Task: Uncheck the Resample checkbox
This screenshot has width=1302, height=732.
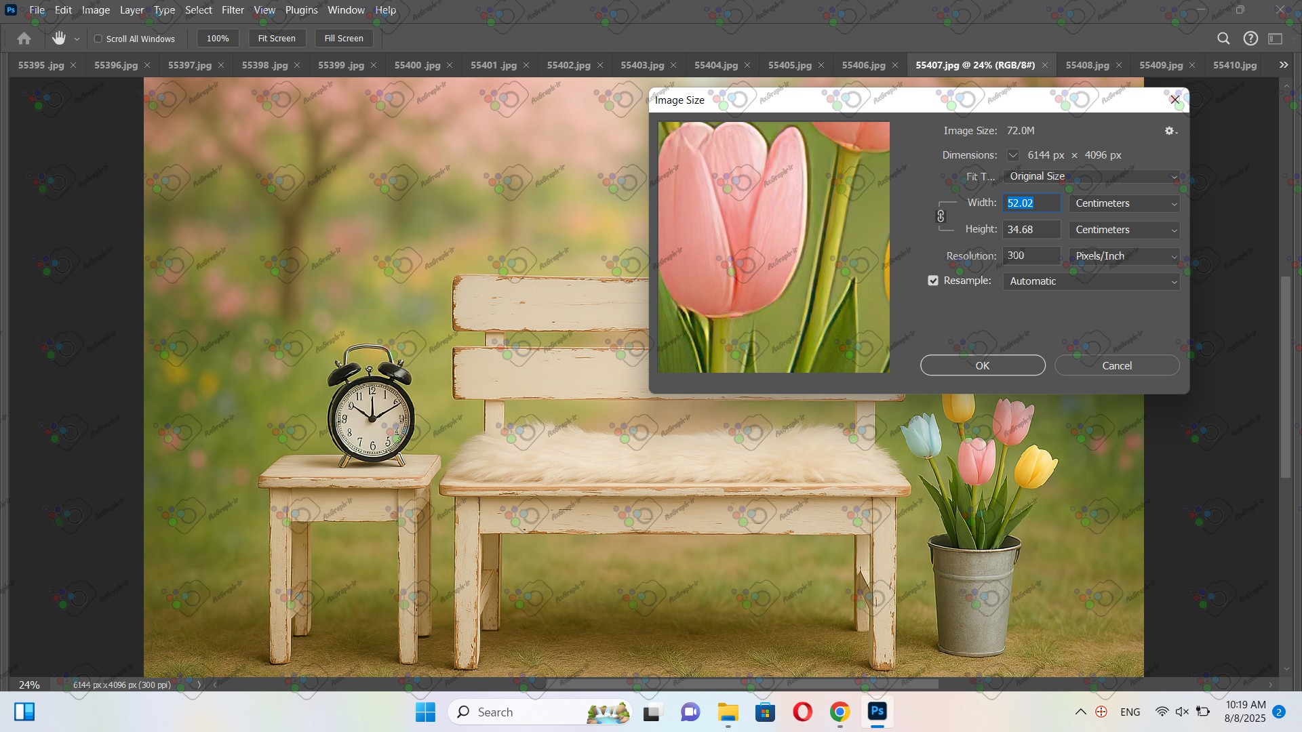Action: coord(933,281)
